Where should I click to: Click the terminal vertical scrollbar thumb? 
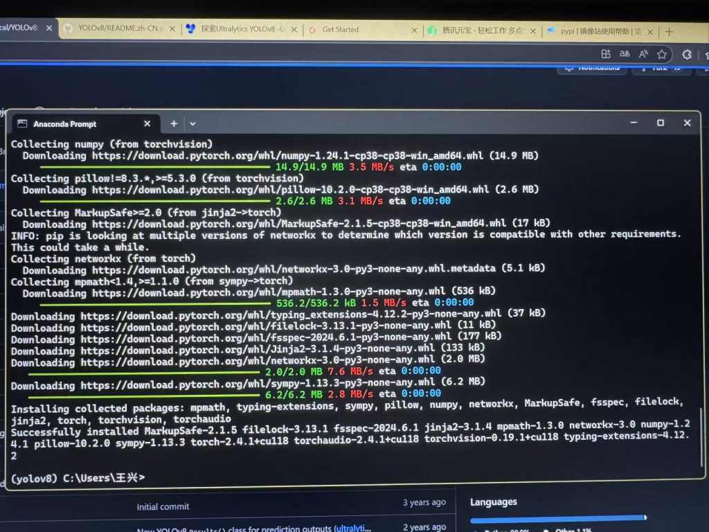tap(701, 436)
